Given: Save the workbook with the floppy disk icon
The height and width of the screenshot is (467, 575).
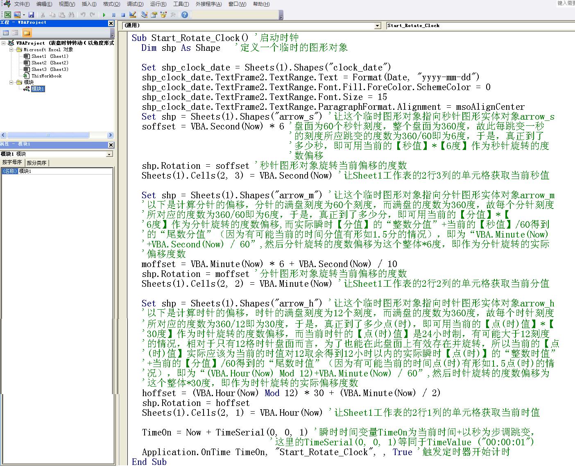Looking at the screenshot, I should coord(31,15).
